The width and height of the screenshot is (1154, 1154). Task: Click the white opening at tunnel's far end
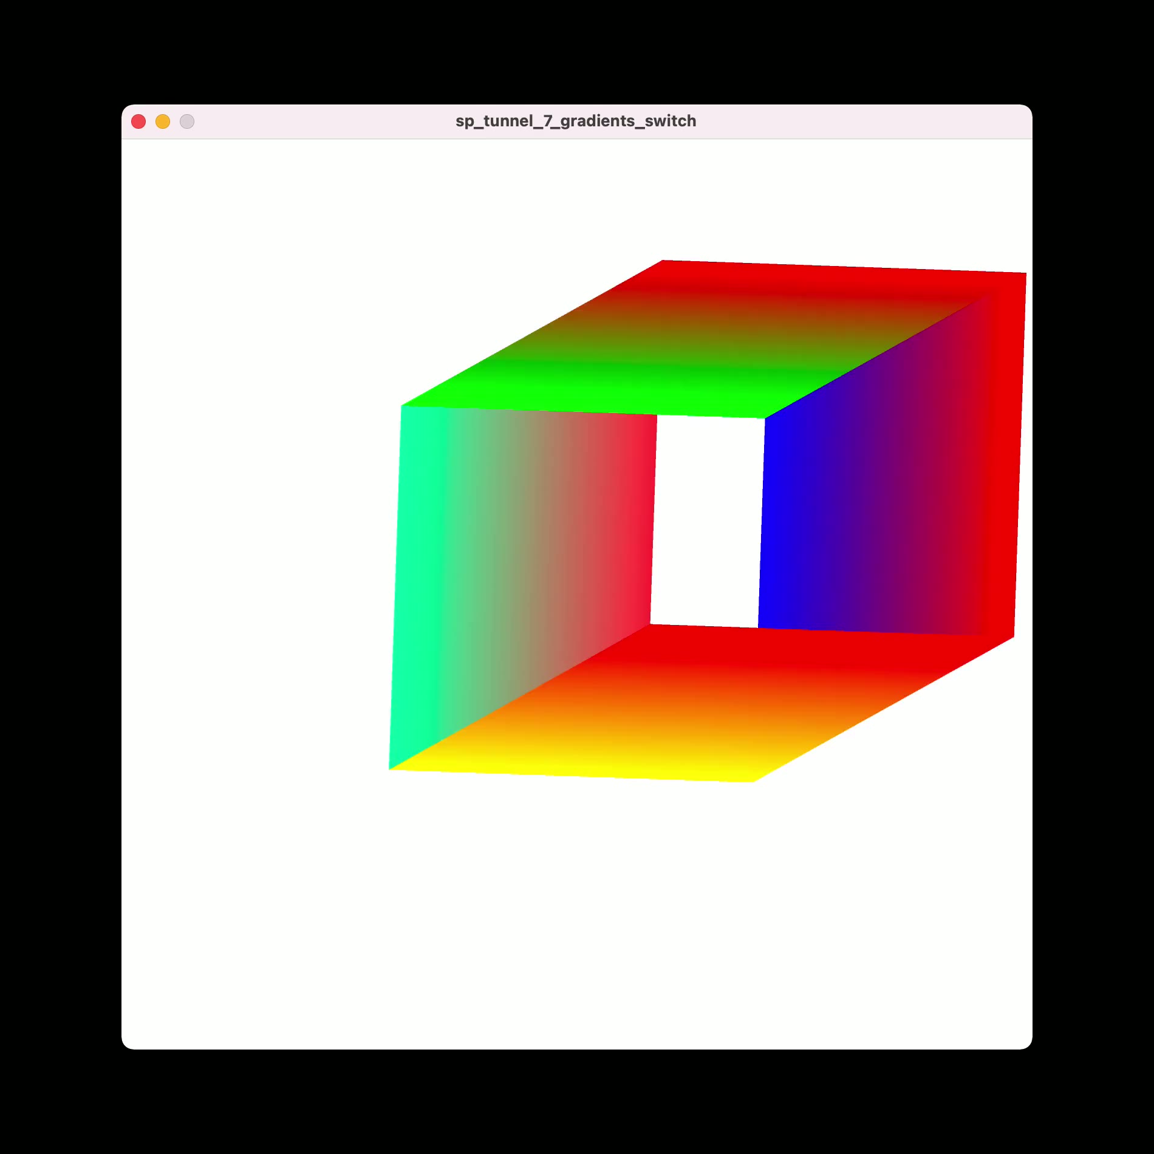point(708,521)
